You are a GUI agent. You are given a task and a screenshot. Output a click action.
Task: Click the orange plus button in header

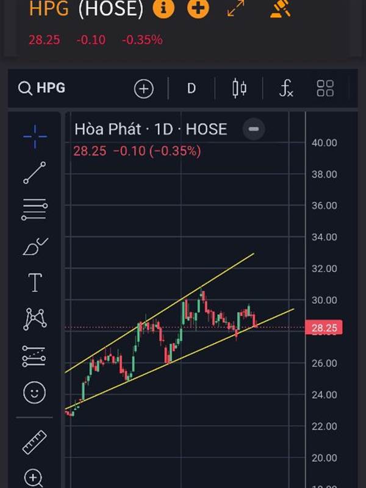pyautogui.click(x=198, y=8)
